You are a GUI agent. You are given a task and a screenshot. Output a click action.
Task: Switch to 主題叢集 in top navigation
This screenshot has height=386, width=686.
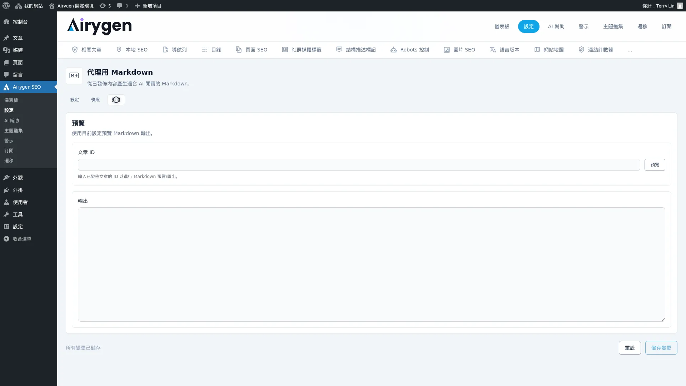(613, 26)
